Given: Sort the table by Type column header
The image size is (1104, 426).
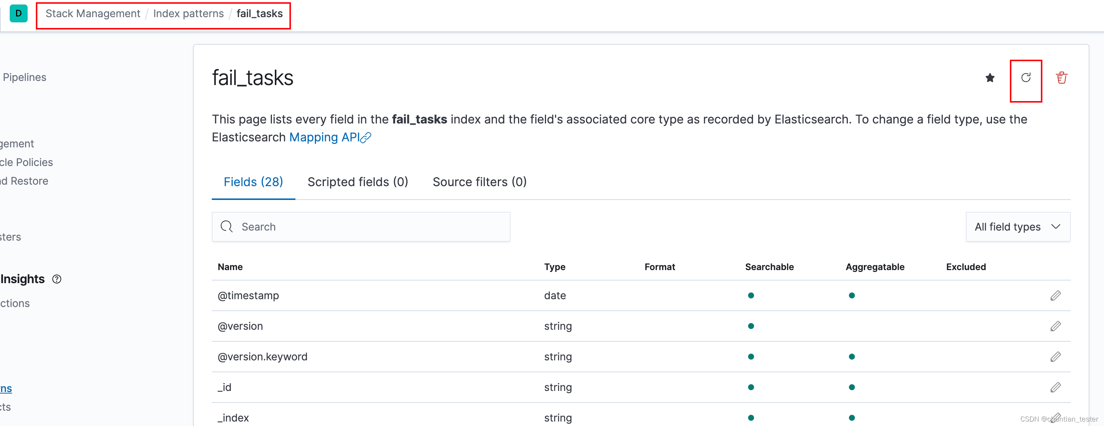Looking at the screenshot, I should (554, 267).
